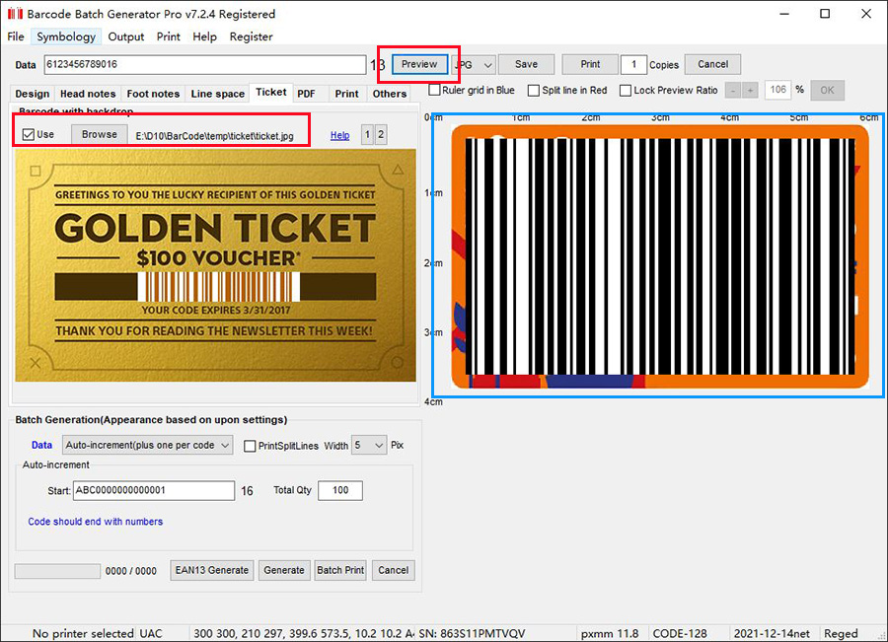Viewport: 888px width, 642px height.
Task: Open the Output menu
Action: pos(125,36)
